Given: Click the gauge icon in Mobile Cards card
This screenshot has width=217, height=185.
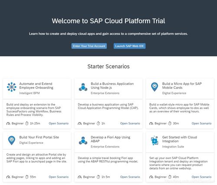Looking at the screenshot, I should coord(151,123).
